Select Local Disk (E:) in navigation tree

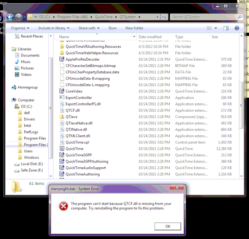(32, 164)
